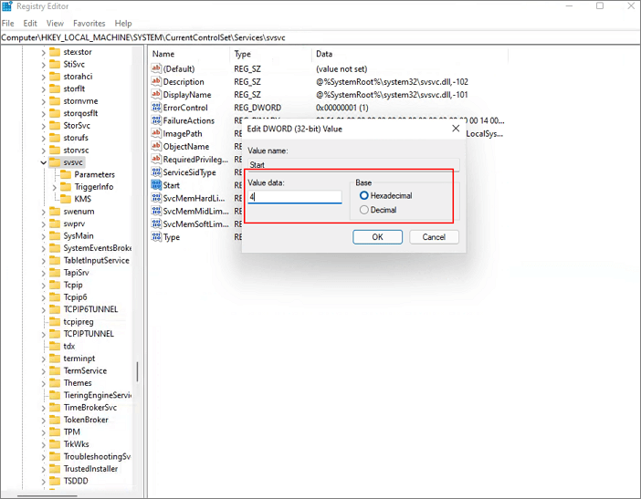This screenshot has height=499, width=641.
Task: Click the Tcpip folder icon
Action: coord(55,285)
